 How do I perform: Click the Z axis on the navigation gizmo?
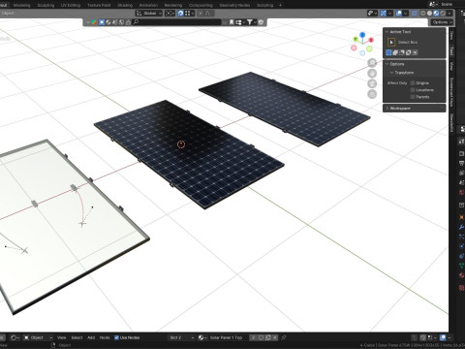(362, 35)
